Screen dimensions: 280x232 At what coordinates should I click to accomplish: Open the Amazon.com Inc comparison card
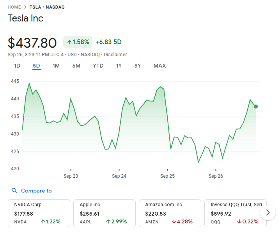(x=170, y=213)
